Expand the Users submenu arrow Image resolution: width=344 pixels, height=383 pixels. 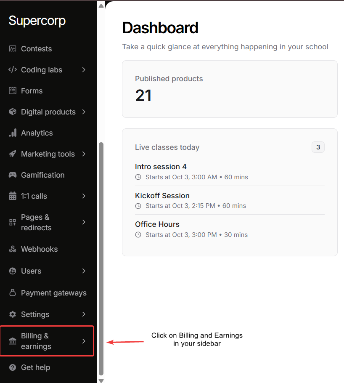(84, 271)
